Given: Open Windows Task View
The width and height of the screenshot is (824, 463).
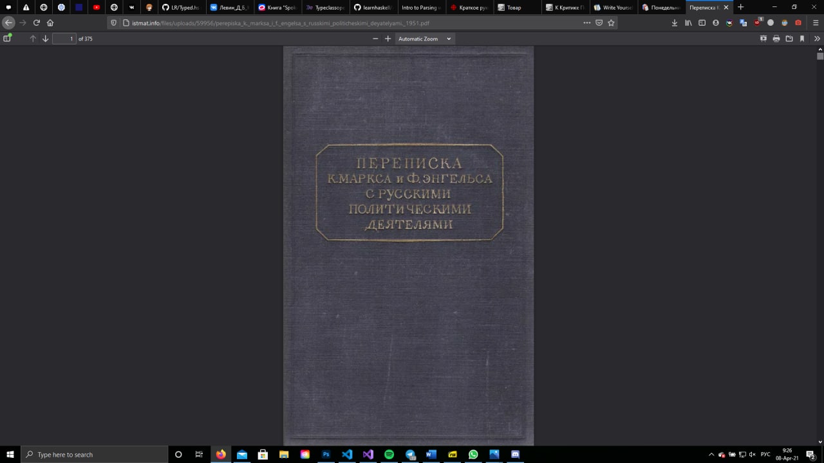Looking at the screenshot, I should 199,454.
